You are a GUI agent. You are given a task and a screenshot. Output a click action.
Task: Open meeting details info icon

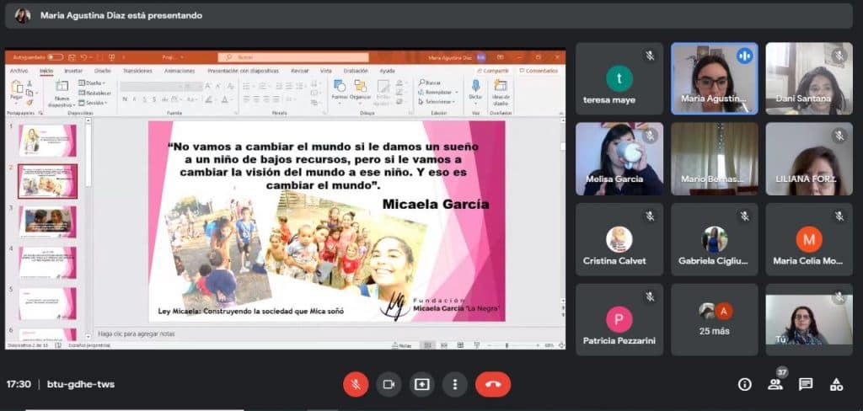(x=745, y=385)
